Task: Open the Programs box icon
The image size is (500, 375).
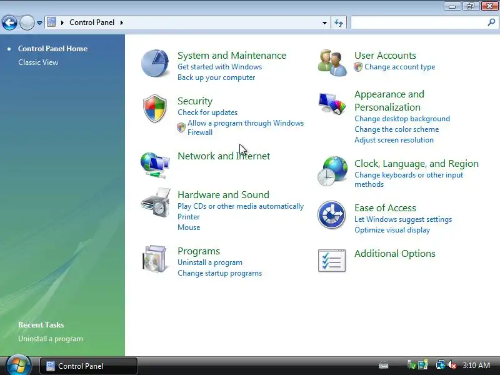Action: tap(154, 259)
